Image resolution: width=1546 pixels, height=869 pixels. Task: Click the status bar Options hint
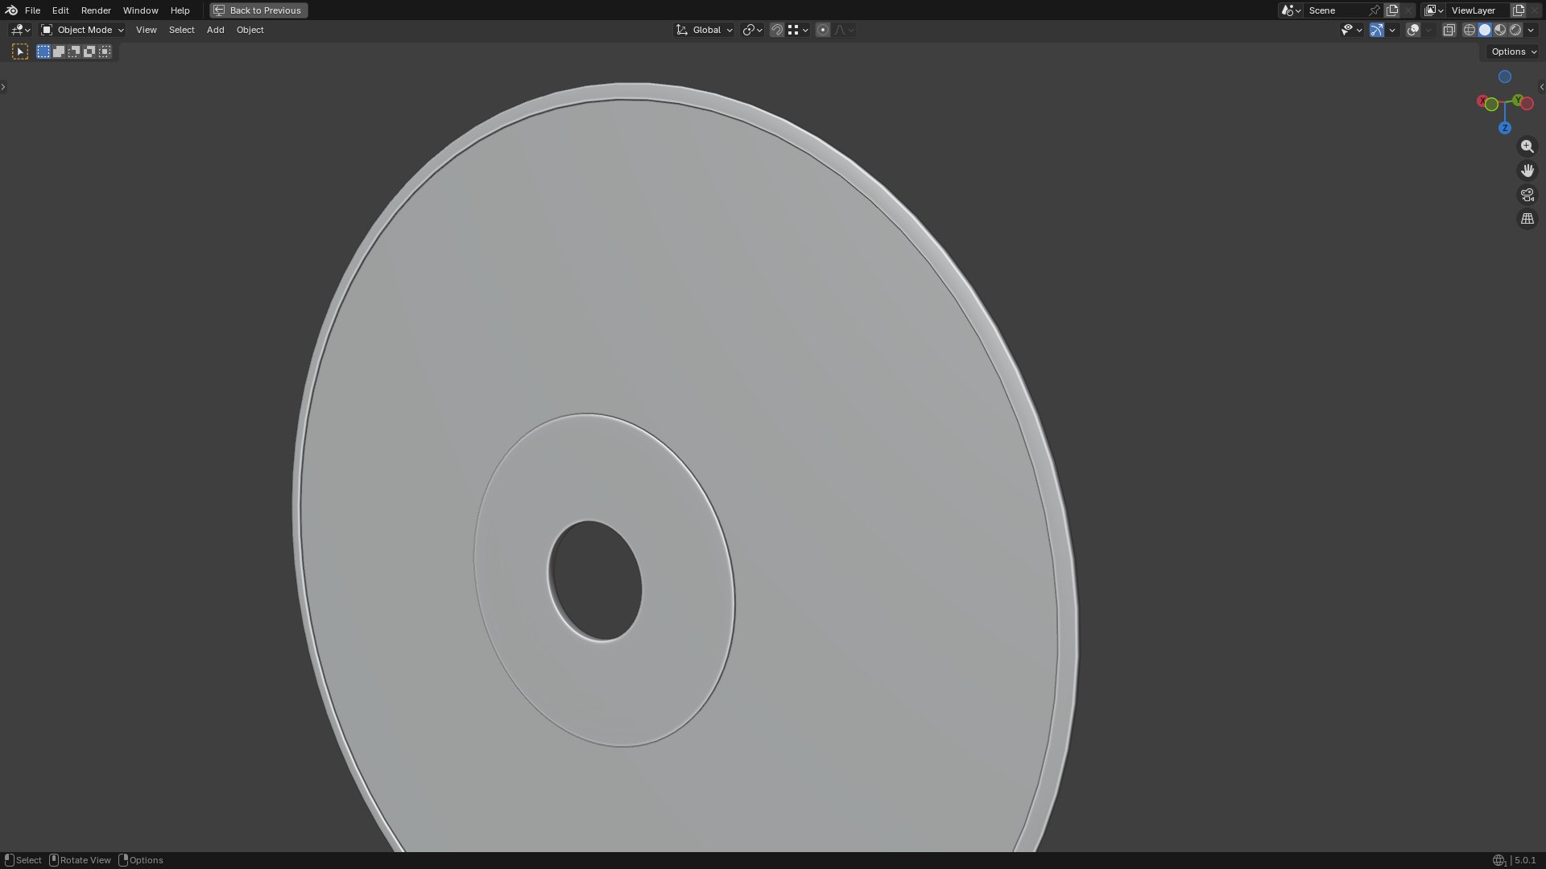[142, 860]
